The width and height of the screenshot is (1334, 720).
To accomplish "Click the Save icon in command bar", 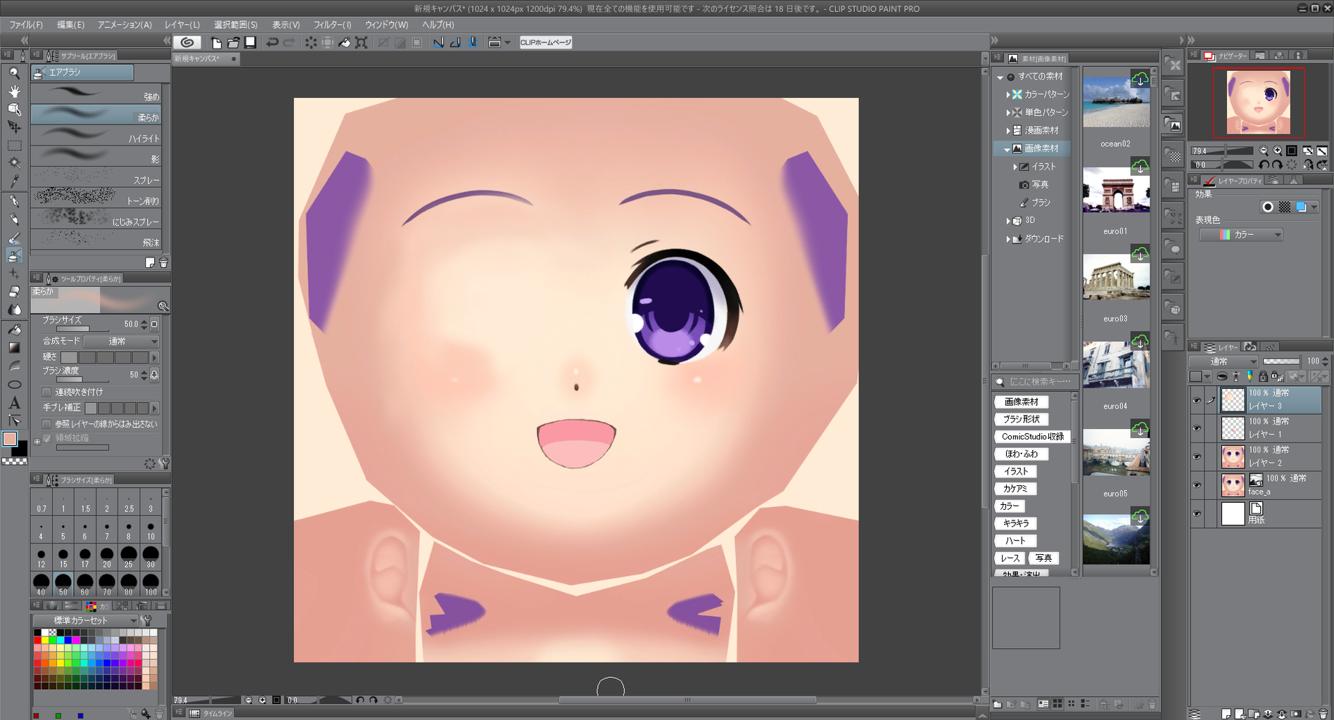I will [250, 42].
